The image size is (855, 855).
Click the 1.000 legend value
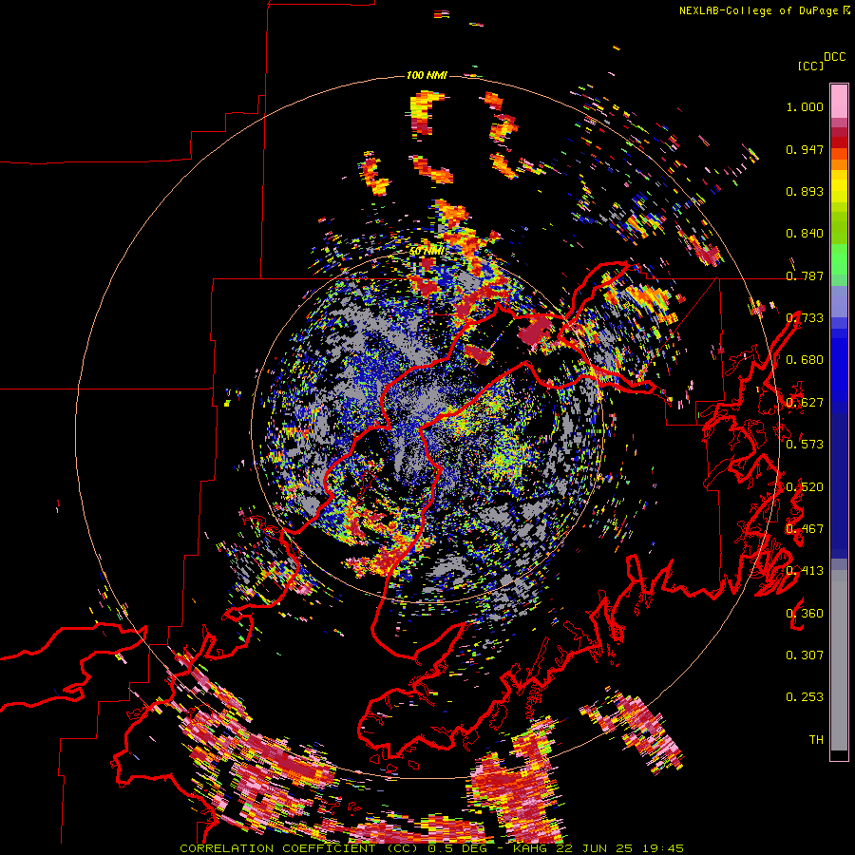point(805,106)
